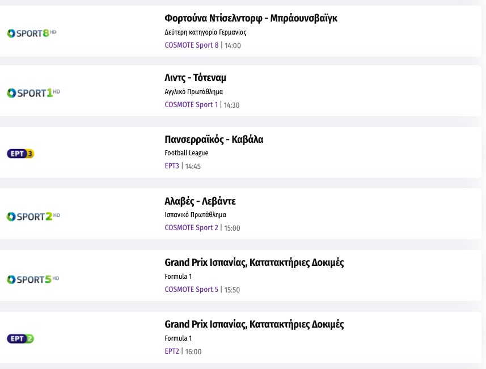Select the Δεύτερη κατηγορία Γερμανίας competition label
486x369 pixels.
pos(205,32)
